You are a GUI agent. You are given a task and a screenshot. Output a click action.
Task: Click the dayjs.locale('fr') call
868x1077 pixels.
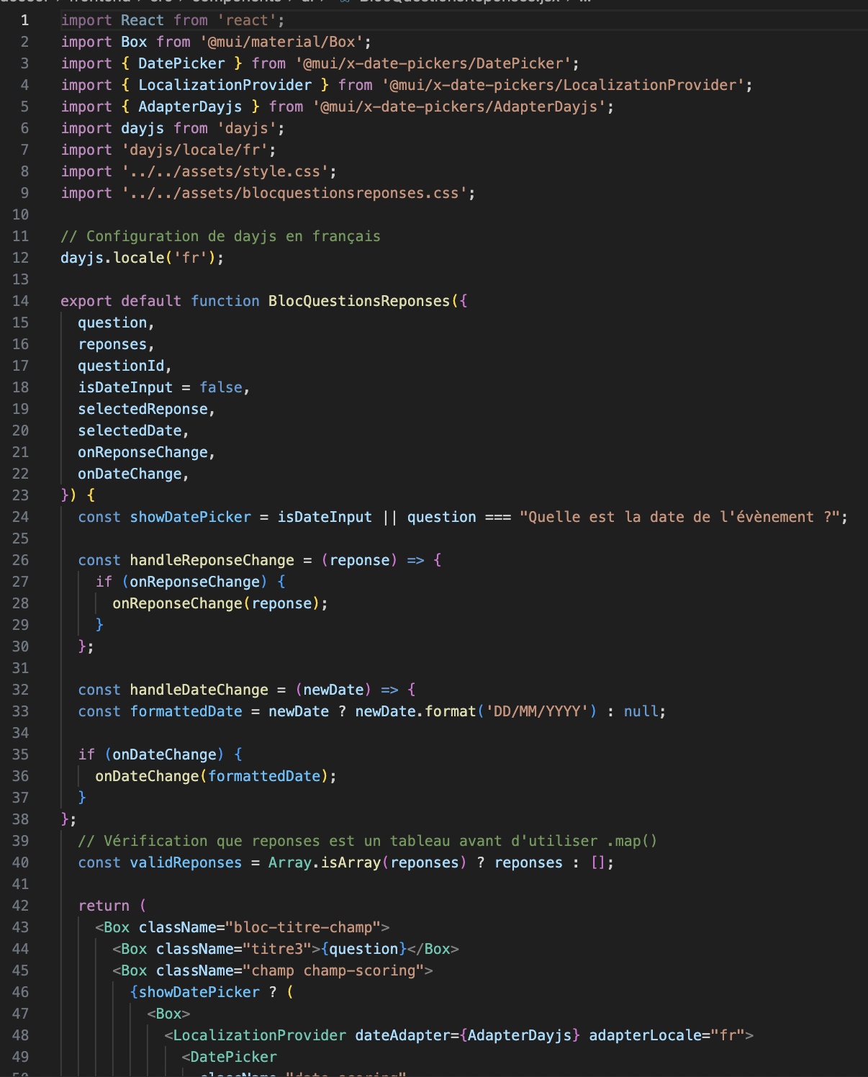click(x=142, y=258)
